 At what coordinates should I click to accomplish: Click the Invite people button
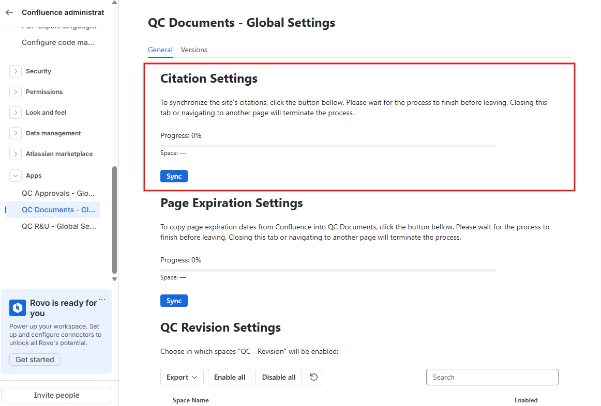click(x=57, y=395)
